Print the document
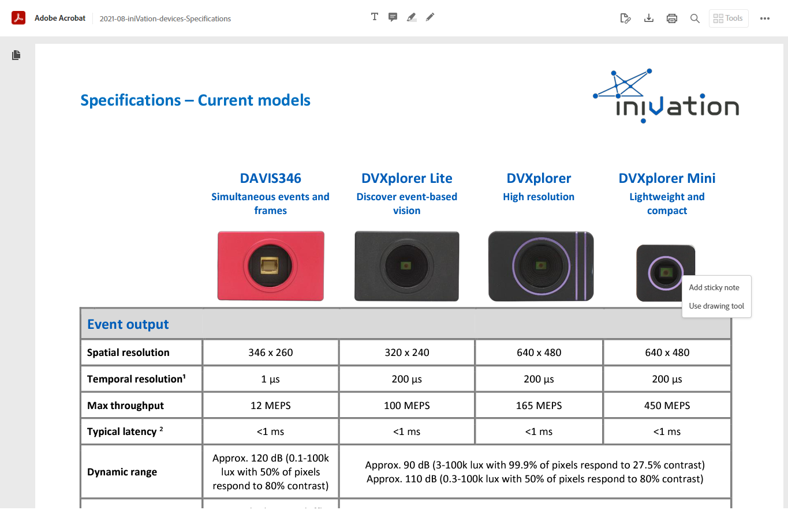Viewport: 788px width, 510px height. (x=672, y=18)
